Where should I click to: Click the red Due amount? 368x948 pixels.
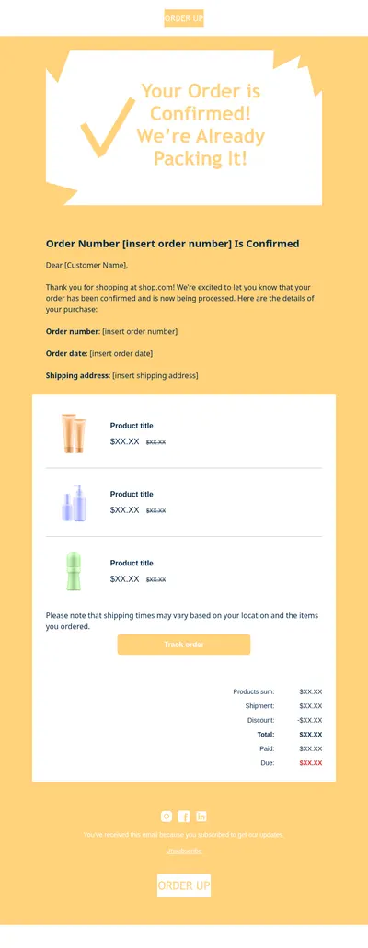click(x=311, y=763)
